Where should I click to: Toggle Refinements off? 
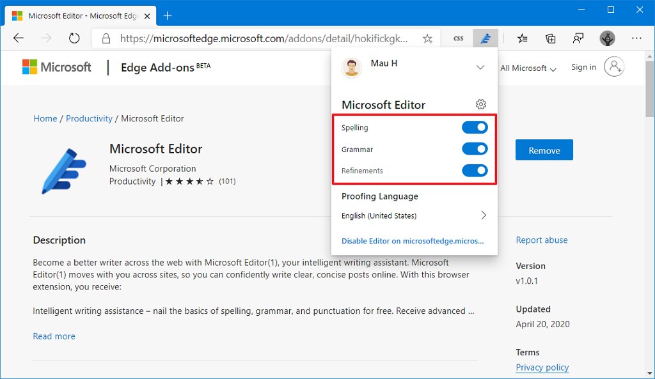[475, 171]
